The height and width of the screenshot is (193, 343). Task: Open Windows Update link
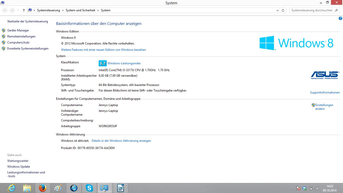pos(19,167)
